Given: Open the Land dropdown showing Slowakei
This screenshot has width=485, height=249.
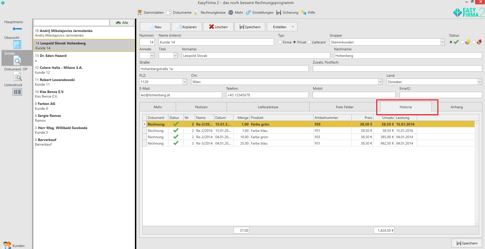Looking at the screenshot, I should (479, 82).
